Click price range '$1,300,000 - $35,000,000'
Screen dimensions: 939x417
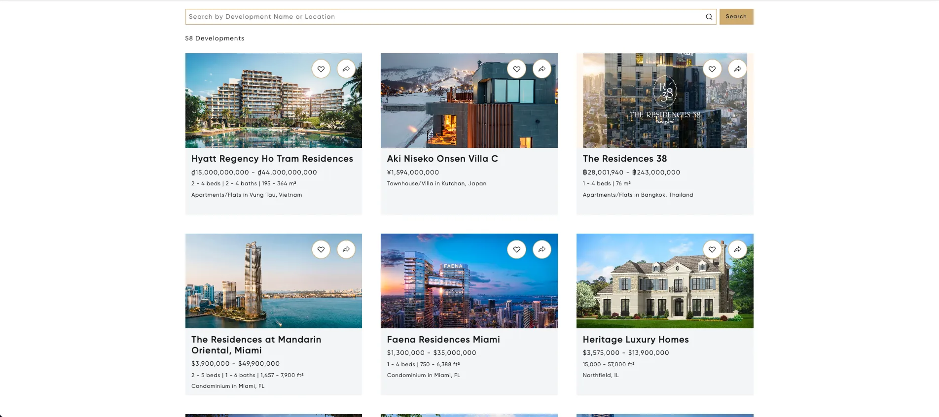pos(432,353)
